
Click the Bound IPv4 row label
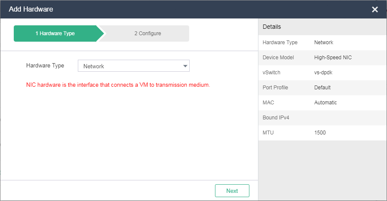[x=276, y=118]
